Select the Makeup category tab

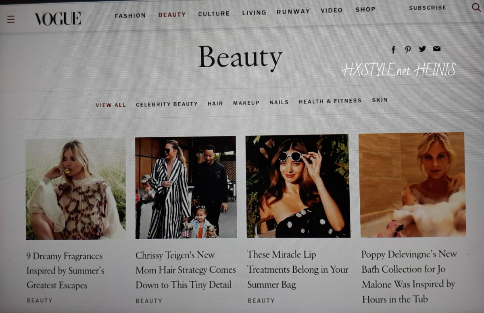pyautogui.click(x=246, y=103)
